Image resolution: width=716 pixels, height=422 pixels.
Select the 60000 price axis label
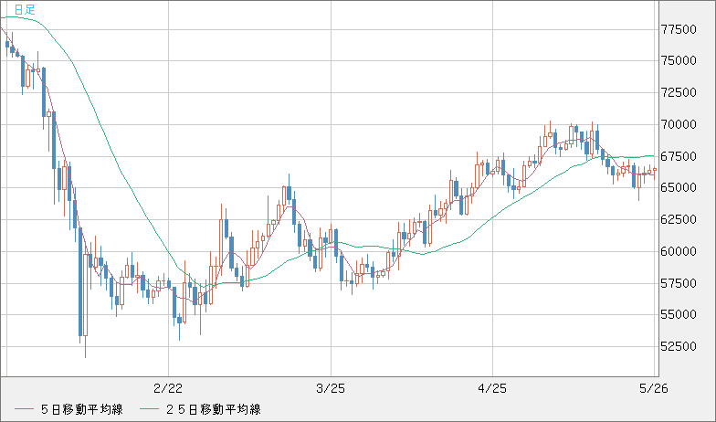pos(679,252)
